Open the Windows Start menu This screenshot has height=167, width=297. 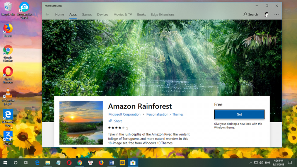point(5,163)
